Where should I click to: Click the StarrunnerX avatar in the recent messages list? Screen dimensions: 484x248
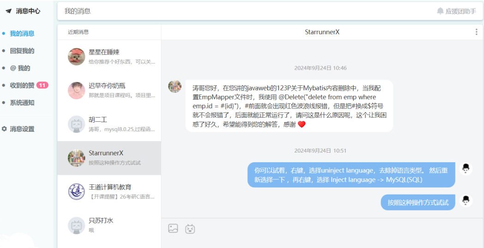(76, 158)
